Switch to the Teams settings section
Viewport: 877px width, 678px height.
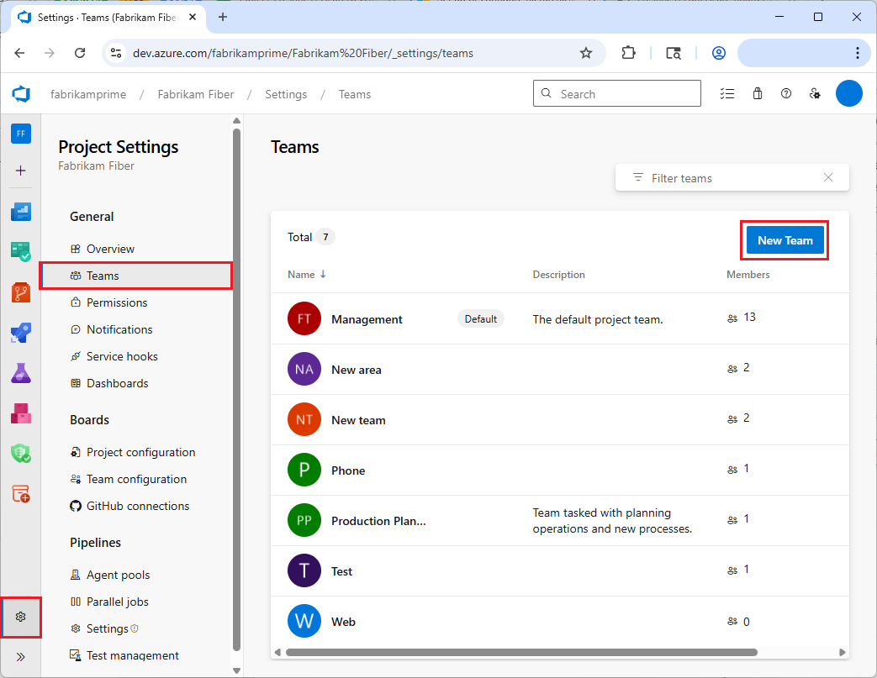click(x=104, y=275)
